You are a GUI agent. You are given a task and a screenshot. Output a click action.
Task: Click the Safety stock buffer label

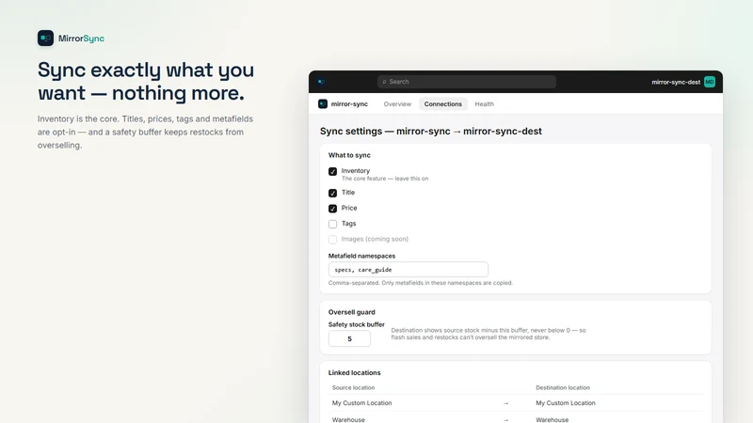click(x=357, y=324)
